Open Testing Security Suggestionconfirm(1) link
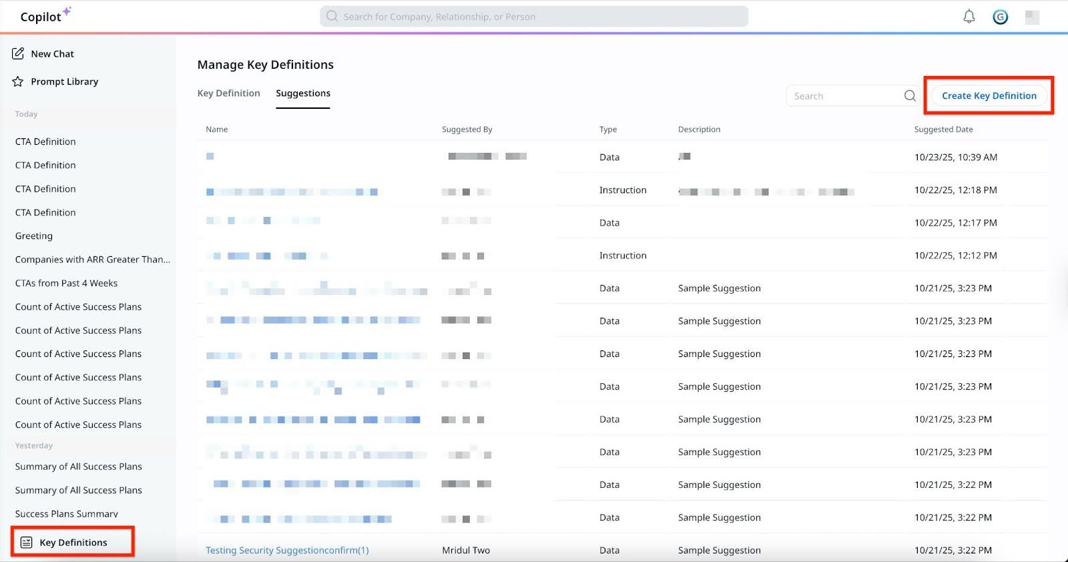The width and height of the screenshot is (1068, 562). click(x=287, y=550)
